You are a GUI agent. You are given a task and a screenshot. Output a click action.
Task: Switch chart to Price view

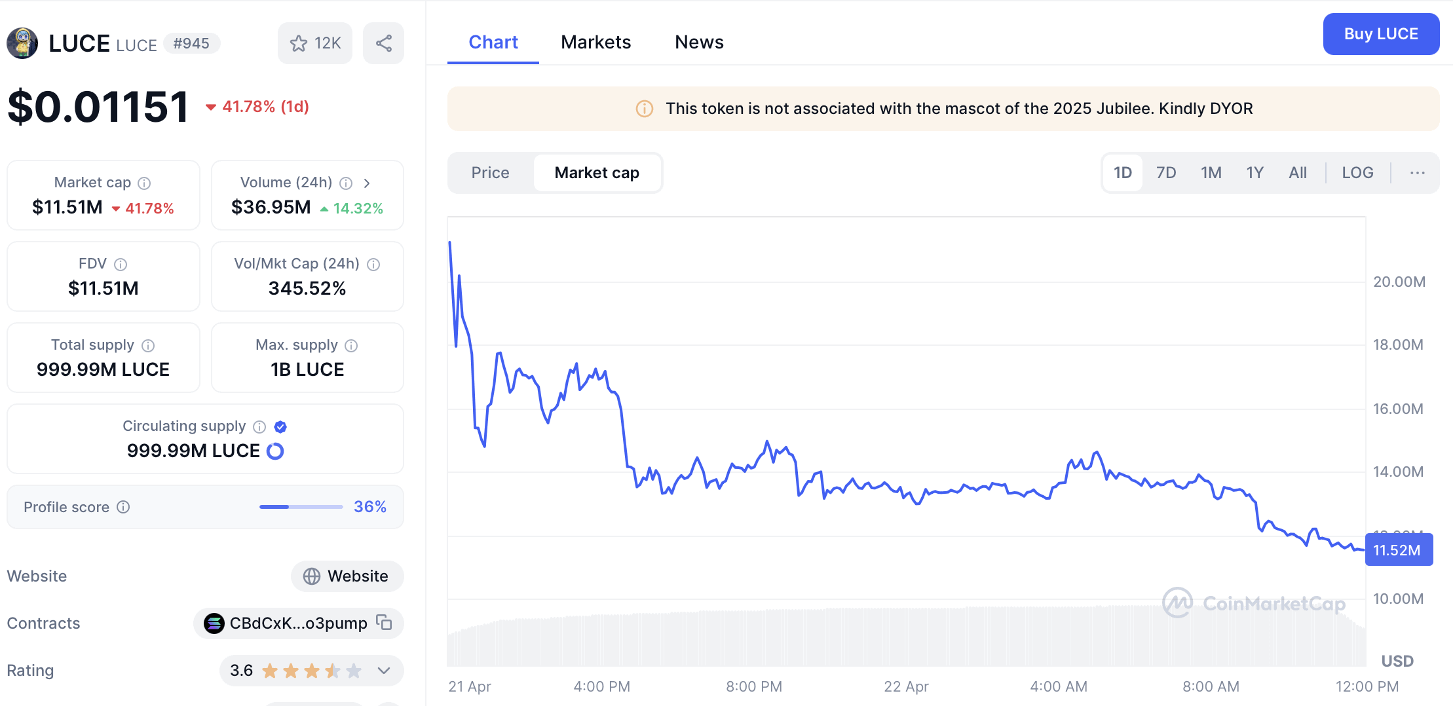491,173
